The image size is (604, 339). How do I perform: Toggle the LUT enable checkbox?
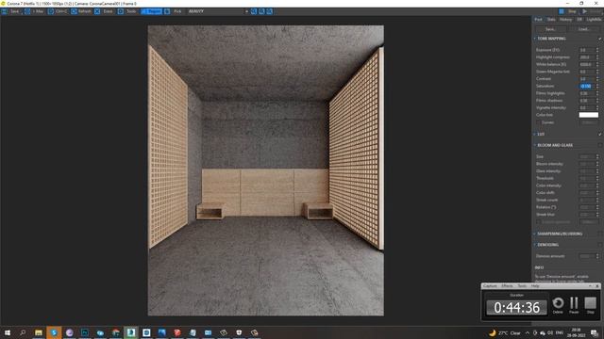[600, 134]
